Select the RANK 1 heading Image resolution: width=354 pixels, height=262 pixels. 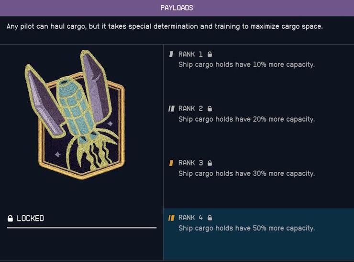click(x=190, y=54)
